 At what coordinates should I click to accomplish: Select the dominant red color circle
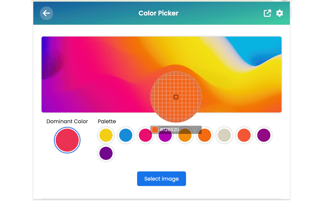[67, 140]
